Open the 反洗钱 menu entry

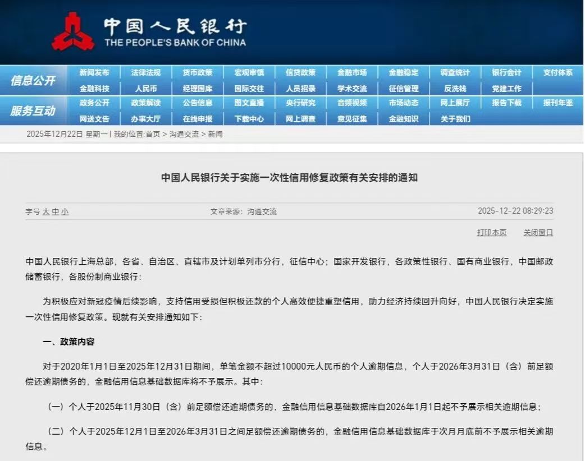pyautogui.click(x=455, y=89)
